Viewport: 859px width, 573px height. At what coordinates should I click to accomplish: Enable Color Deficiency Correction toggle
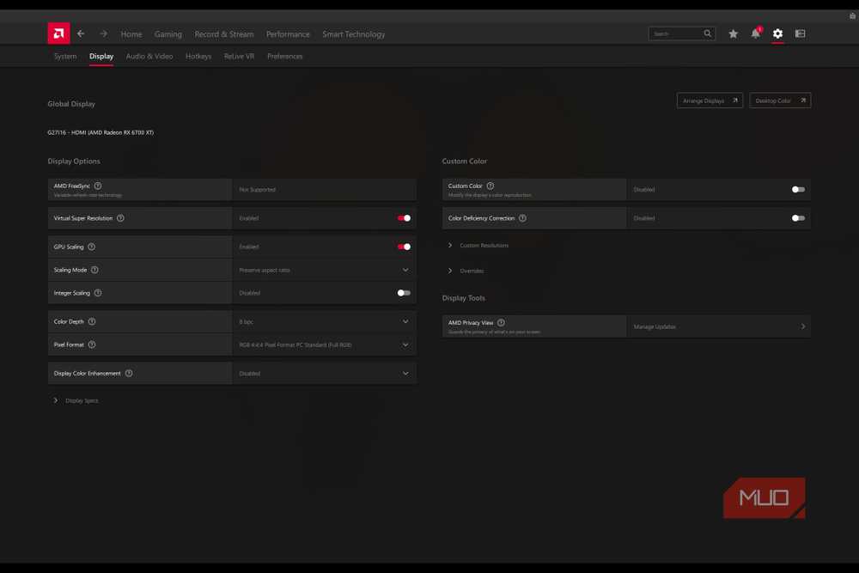pyautogui.click(x=798, y=218)
